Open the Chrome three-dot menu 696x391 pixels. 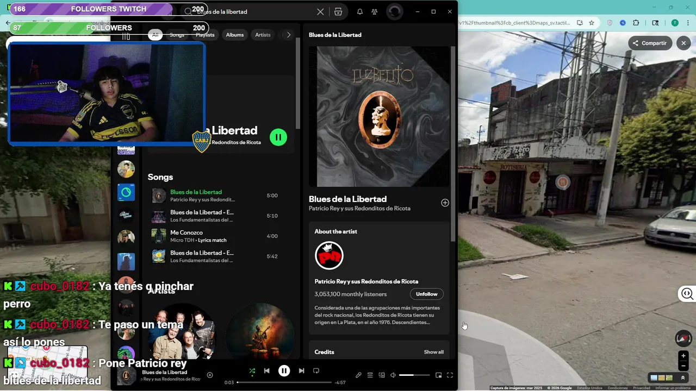click(x=688, y=23)
